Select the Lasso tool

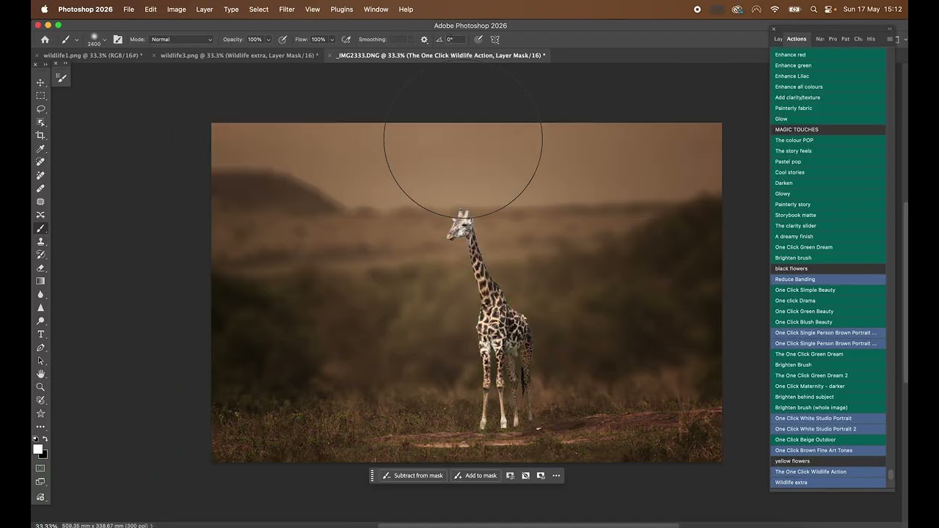(40, 109)
